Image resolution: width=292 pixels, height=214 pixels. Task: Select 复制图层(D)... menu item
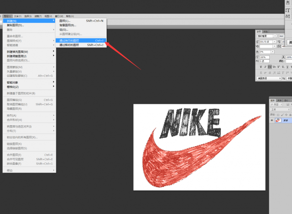29,25
